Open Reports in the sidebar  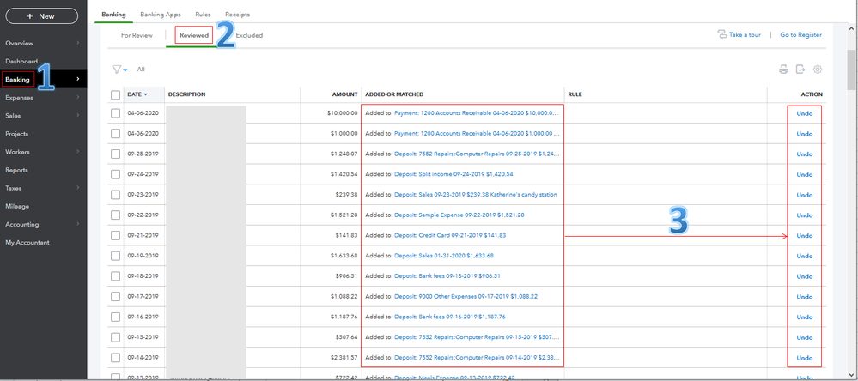point(16,170)
